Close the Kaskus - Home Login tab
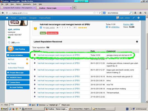148x111 pixels. (x=71, y=8)
